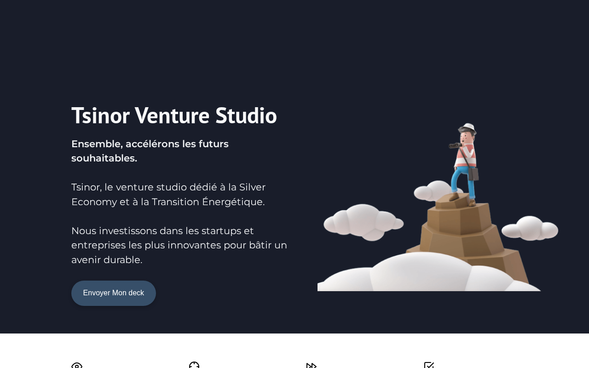Click the Envoyer Mon deck button
Viewport: 589px width, 368px height.
tap(114, 293)
